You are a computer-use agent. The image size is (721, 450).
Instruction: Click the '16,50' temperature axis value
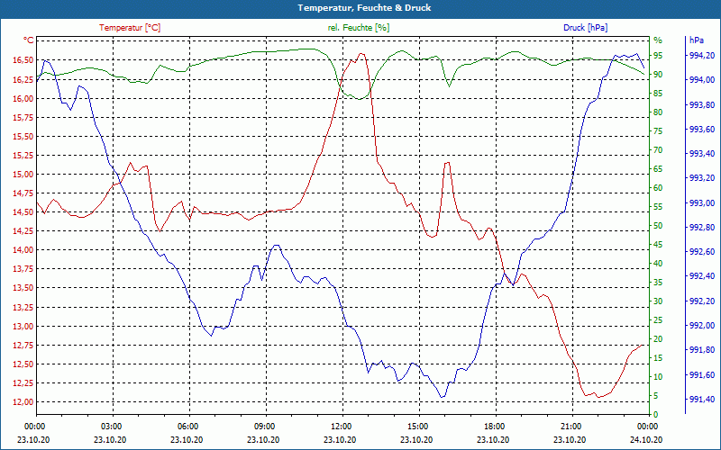point(22,60)
